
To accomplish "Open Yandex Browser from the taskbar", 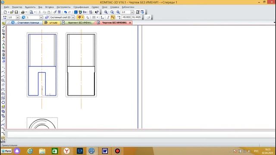I will (66, 151).
